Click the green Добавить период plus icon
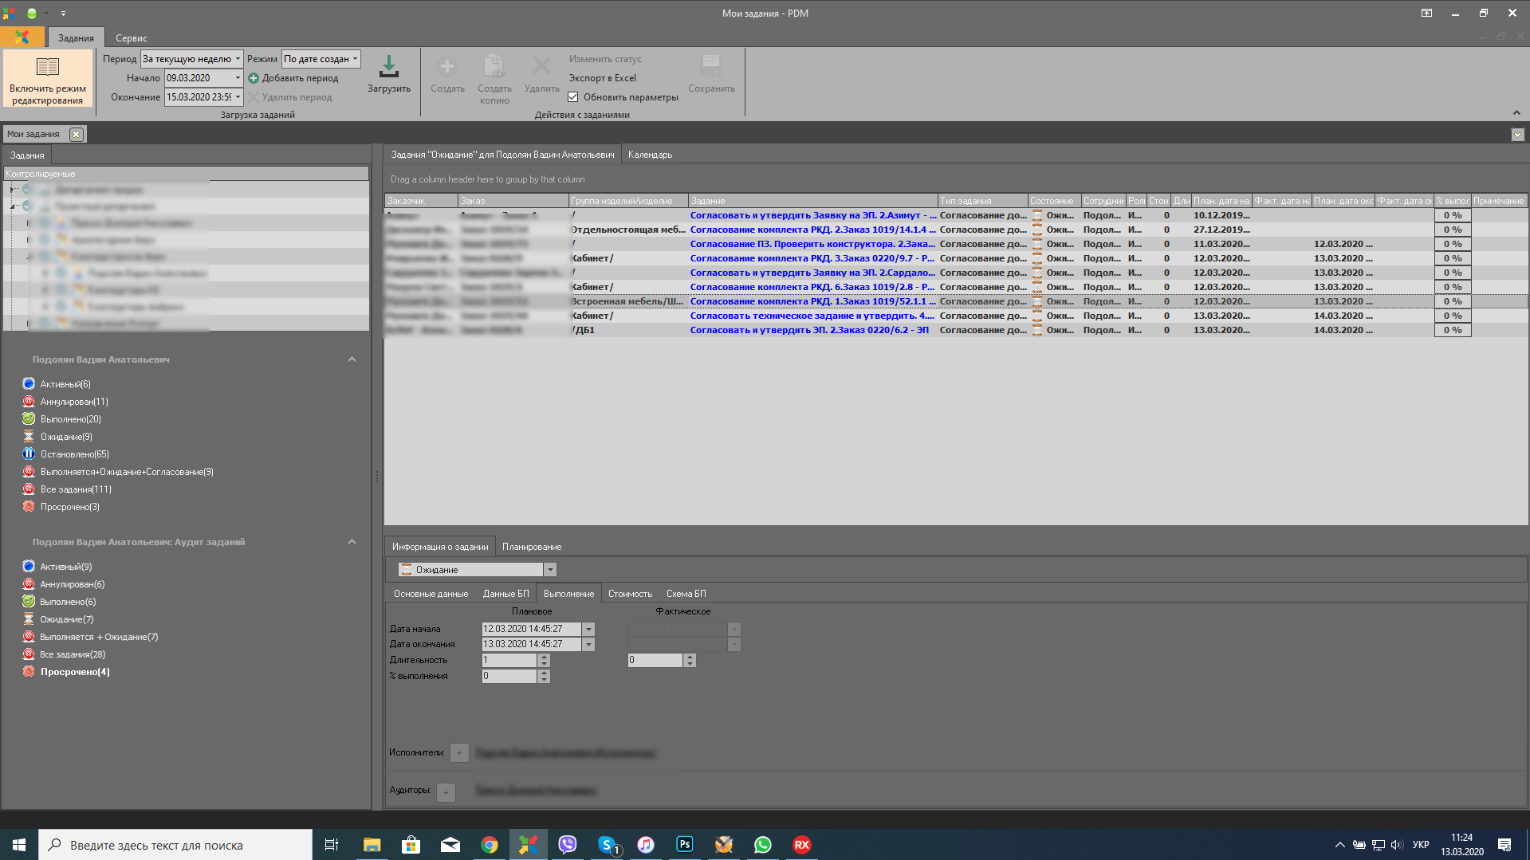This screenshot has height=860, width=1530. [254, 78]
